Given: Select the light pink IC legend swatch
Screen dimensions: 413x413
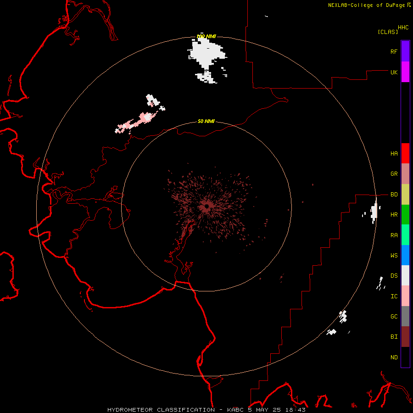Looking at the screenshot, I should 405,296.
